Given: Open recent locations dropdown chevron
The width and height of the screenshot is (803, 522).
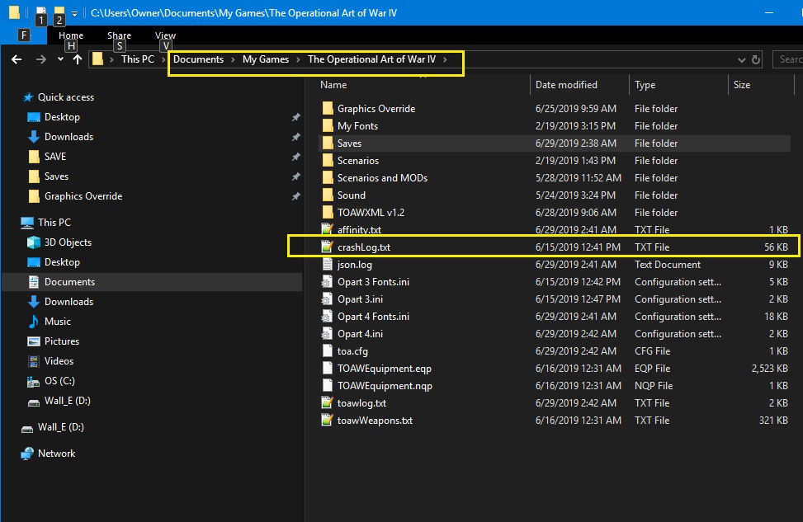Looking at the screenshot, I should [60, 59].
